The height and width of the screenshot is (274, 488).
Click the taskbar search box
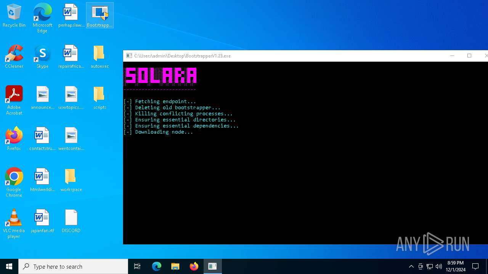point(73,266)
